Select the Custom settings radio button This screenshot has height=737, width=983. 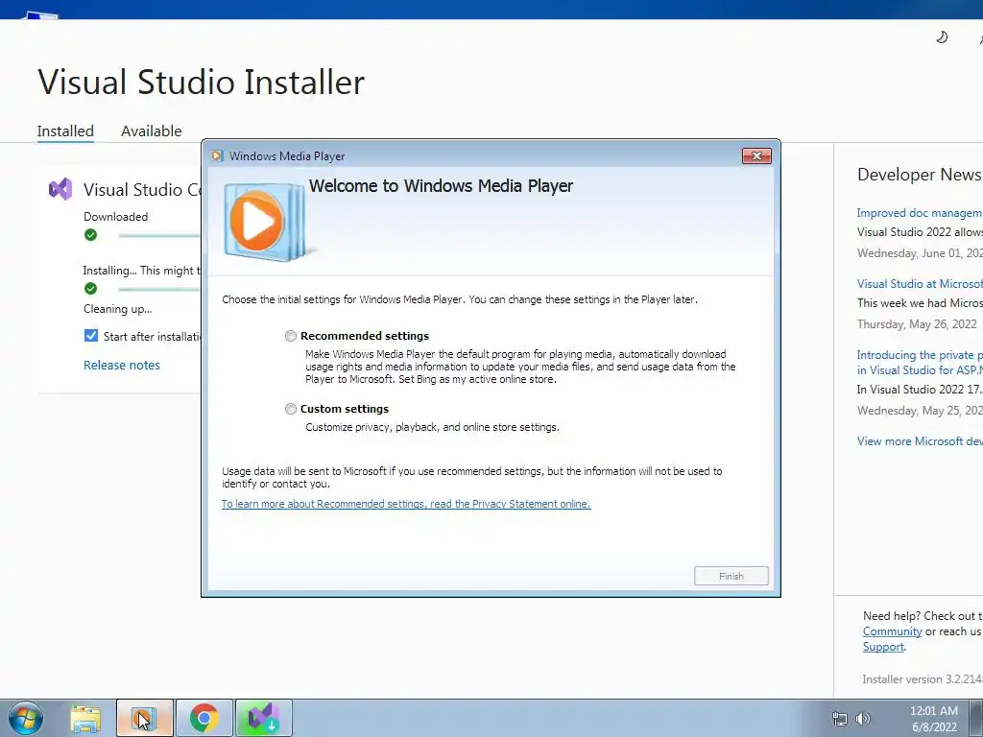291,409
